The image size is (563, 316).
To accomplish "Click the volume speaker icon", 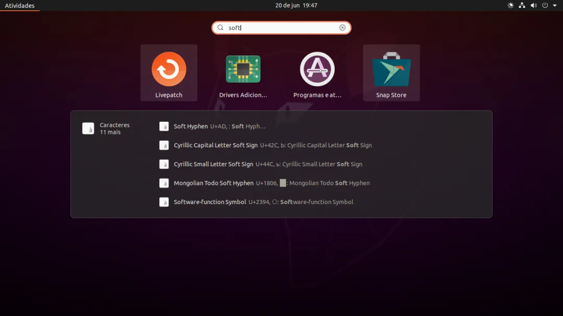I will point(534,5).
